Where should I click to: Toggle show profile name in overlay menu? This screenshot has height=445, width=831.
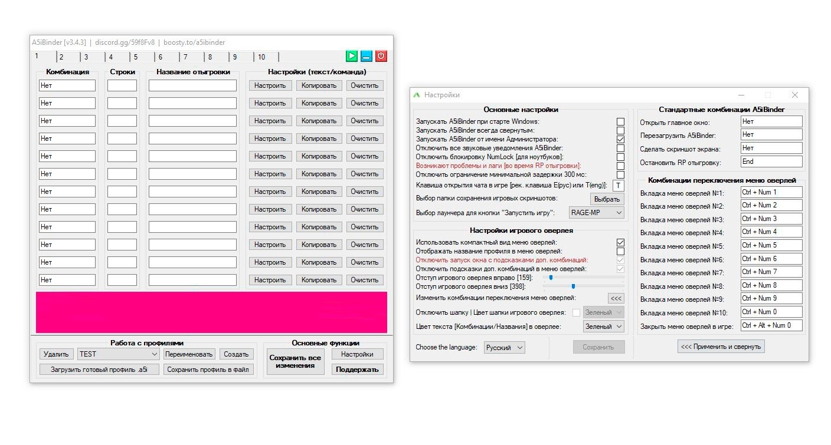coord(620,251)
